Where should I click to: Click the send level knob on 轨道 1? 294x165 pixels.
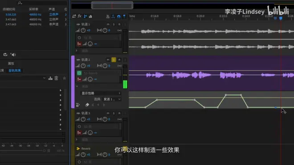90,44
